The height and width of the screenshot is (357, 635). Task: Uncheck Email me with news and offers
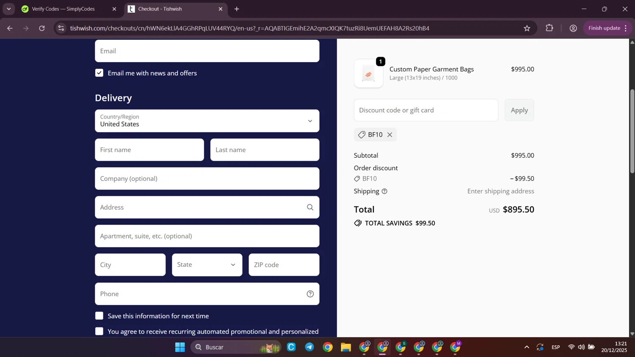(x=99, y=73)
